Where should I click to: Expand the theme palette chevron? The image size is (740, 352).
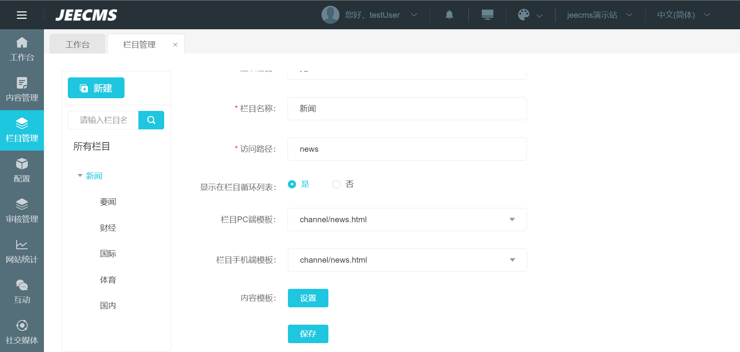(540, 15)
